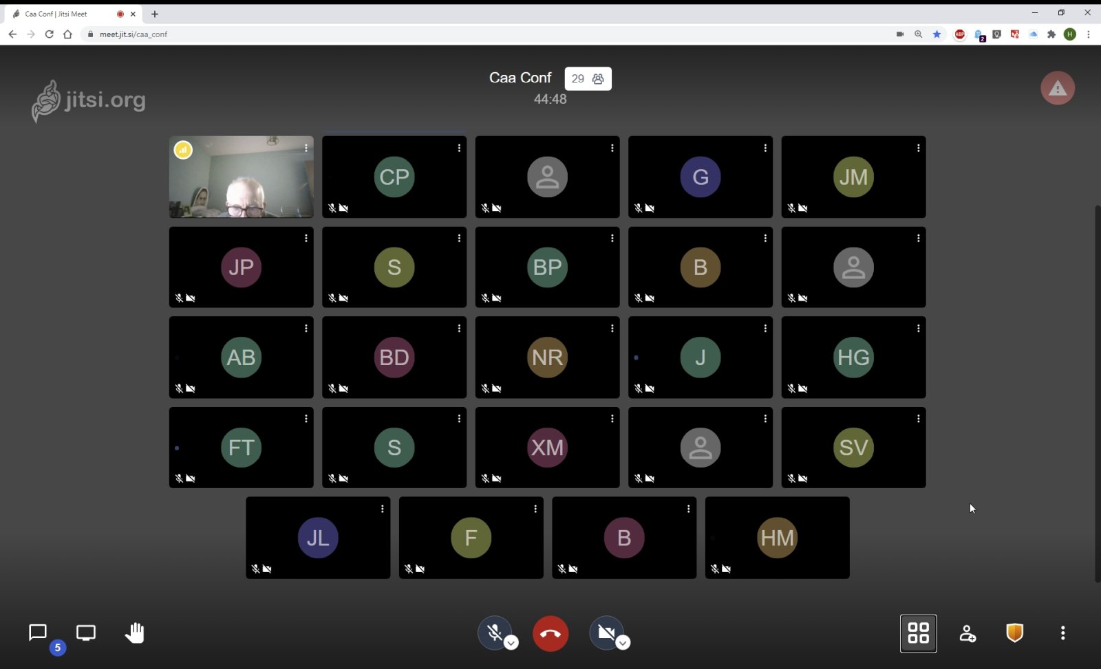The height and width of the screenshot is (669, 1101).
Task: Open more actions menu in Jitsi toolbar
Action: point(1063,633)
